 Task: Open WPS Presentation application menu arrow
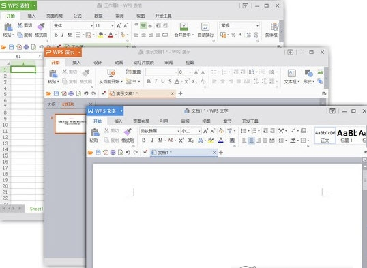pos(79,53)
